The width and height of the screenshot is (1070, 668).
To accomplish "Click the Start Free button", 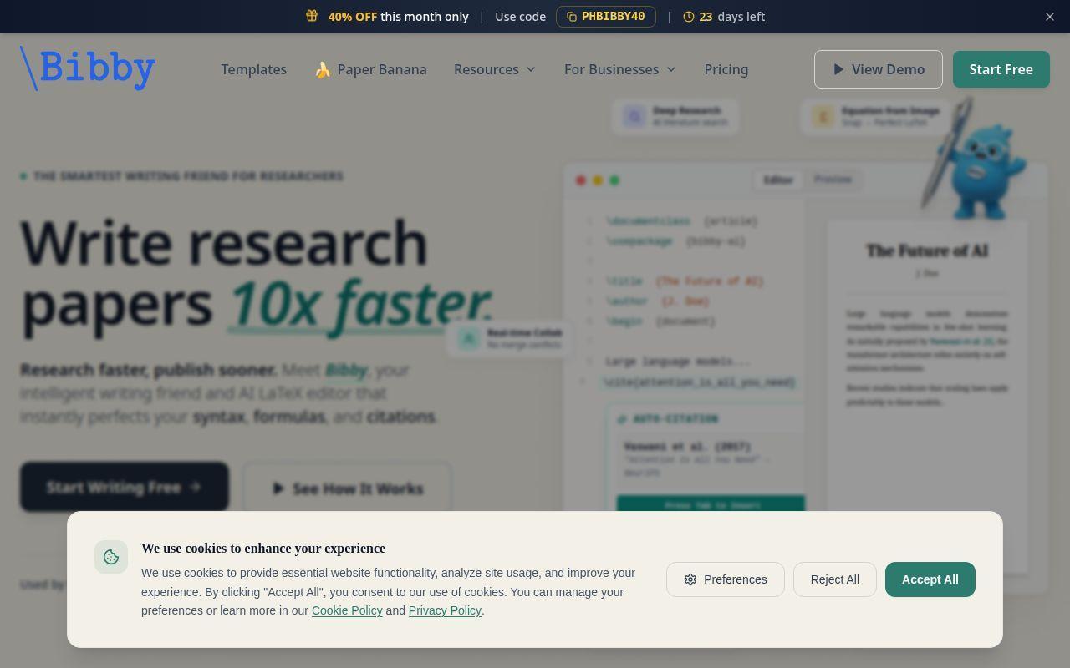I will pos(1001,69).
